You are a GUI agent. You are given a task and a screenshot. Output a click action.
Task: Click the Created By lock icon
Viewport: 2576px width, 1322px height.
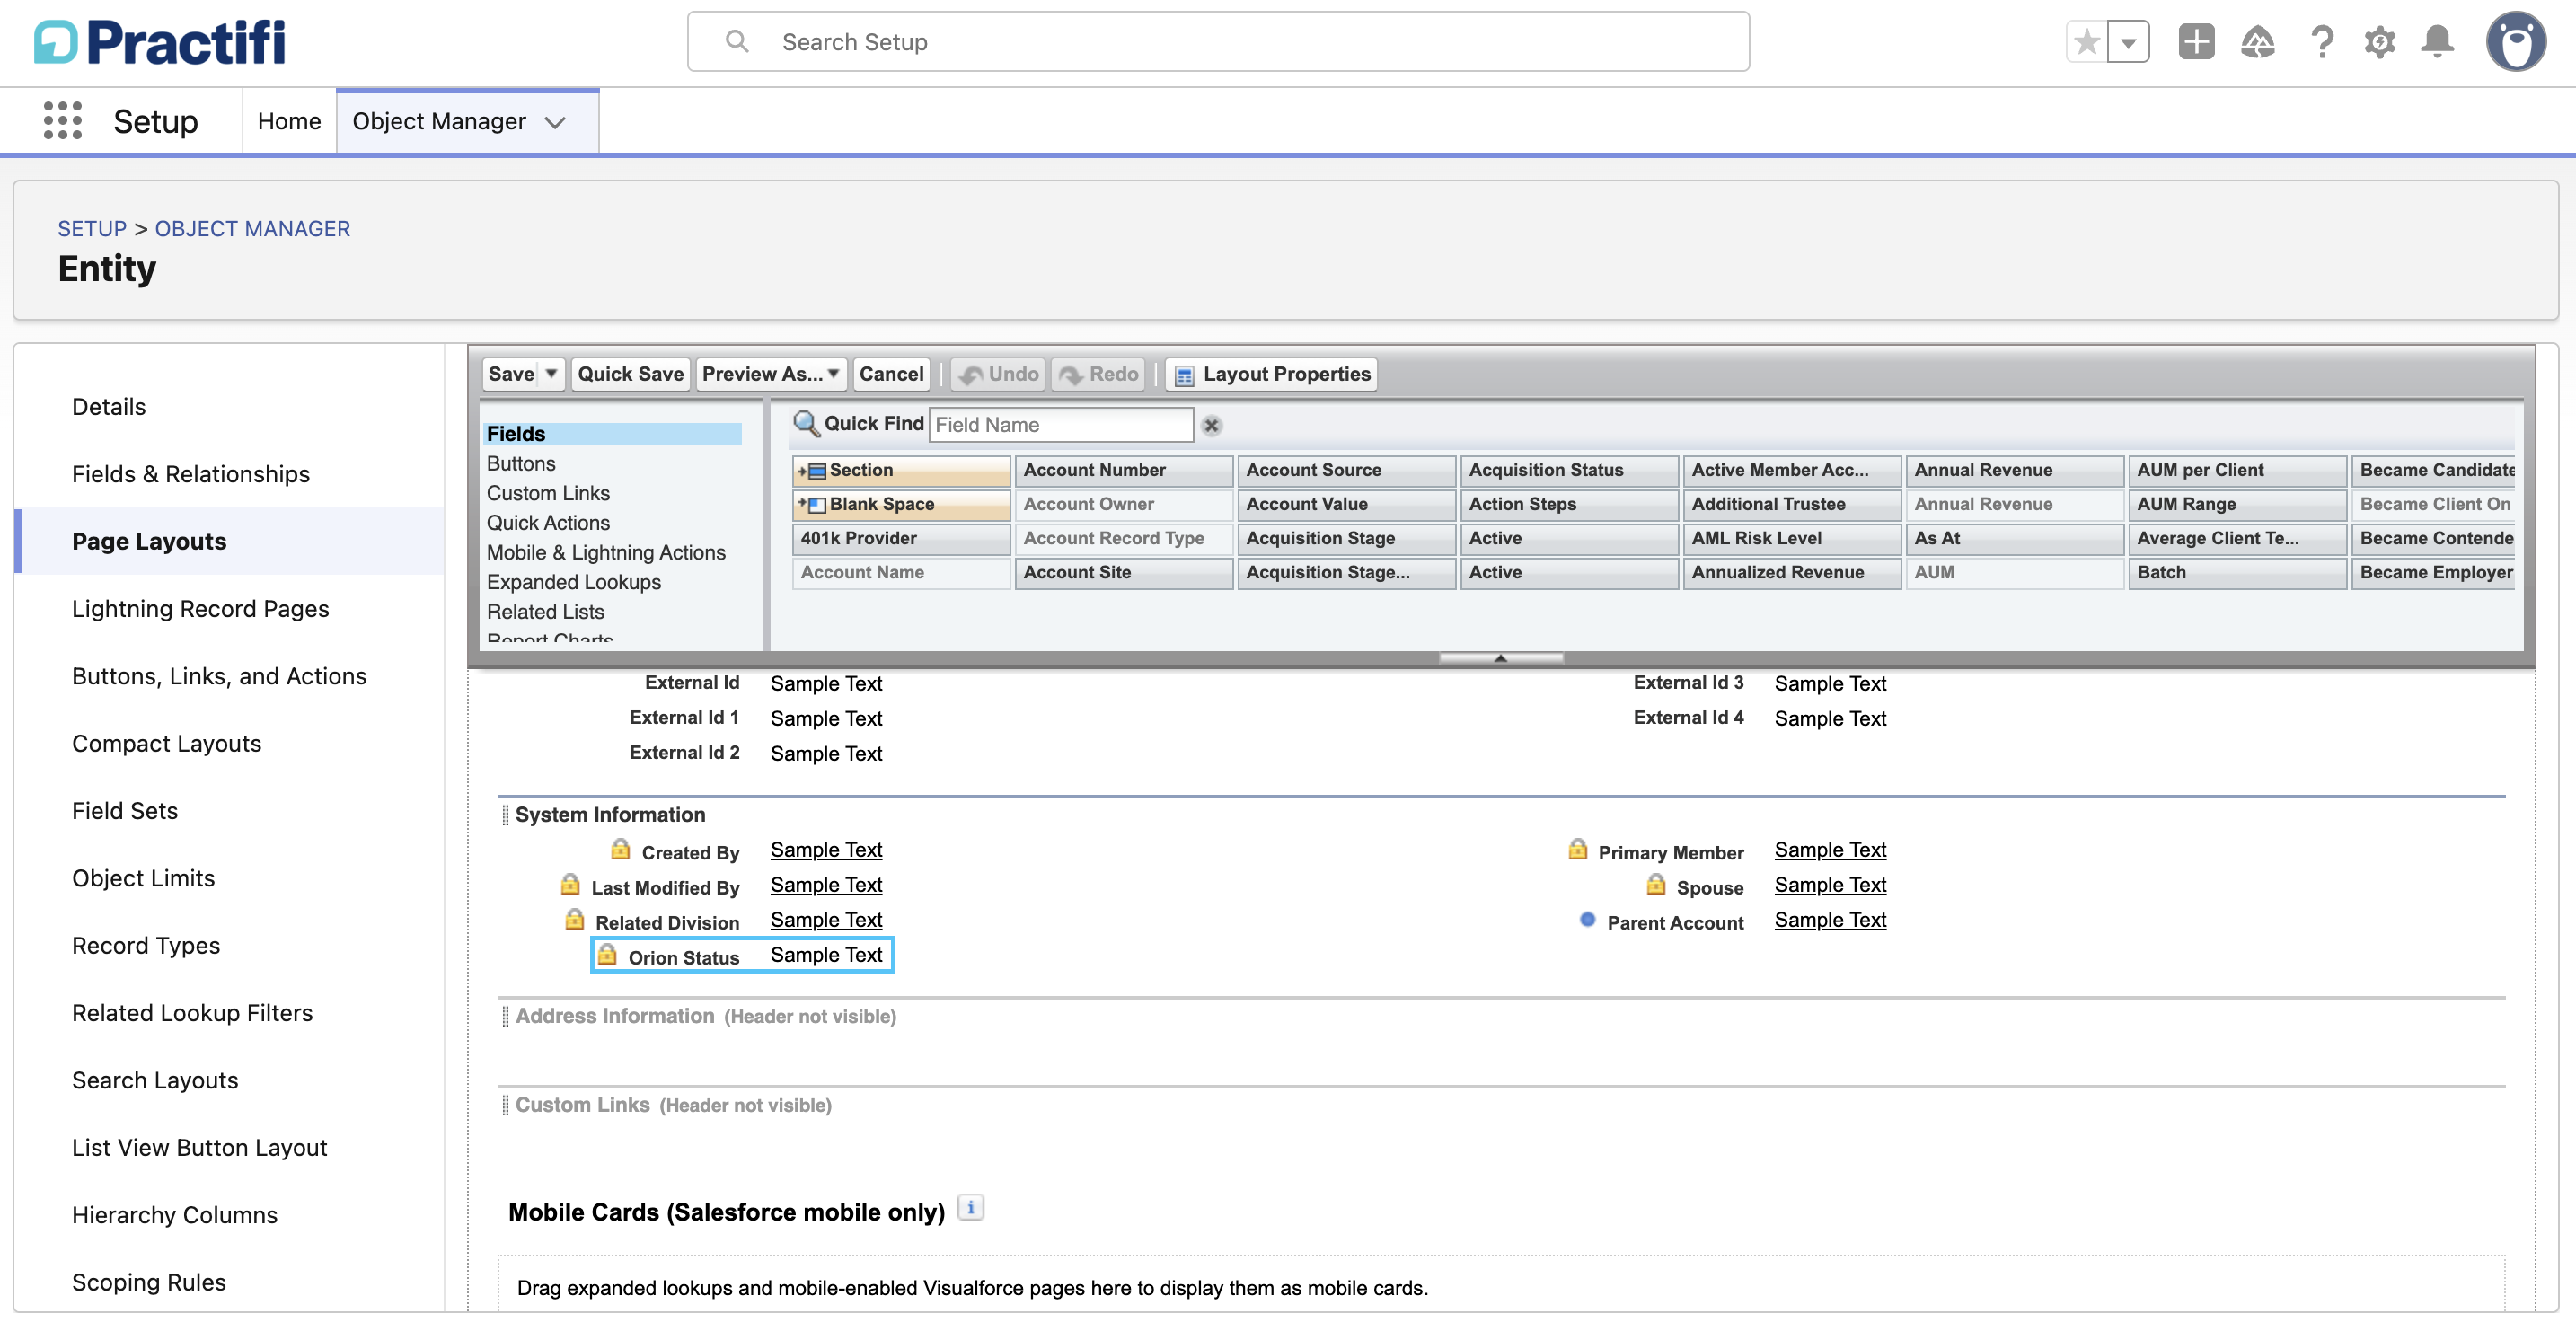(x=620, y=850)
